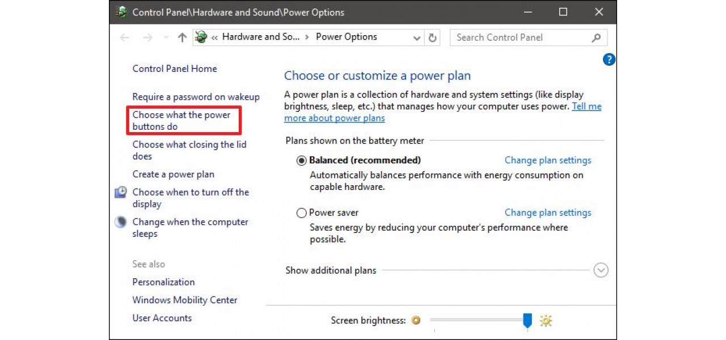
Task: Click the Forward navigation arrow
Action: 147,37
